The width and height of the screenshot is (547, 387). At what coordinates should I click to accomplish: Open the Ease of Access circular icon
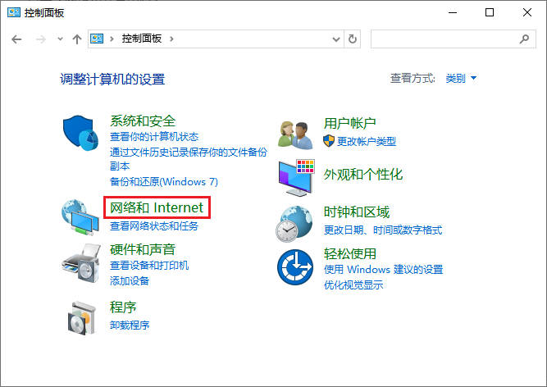click(x=295, y=267)
